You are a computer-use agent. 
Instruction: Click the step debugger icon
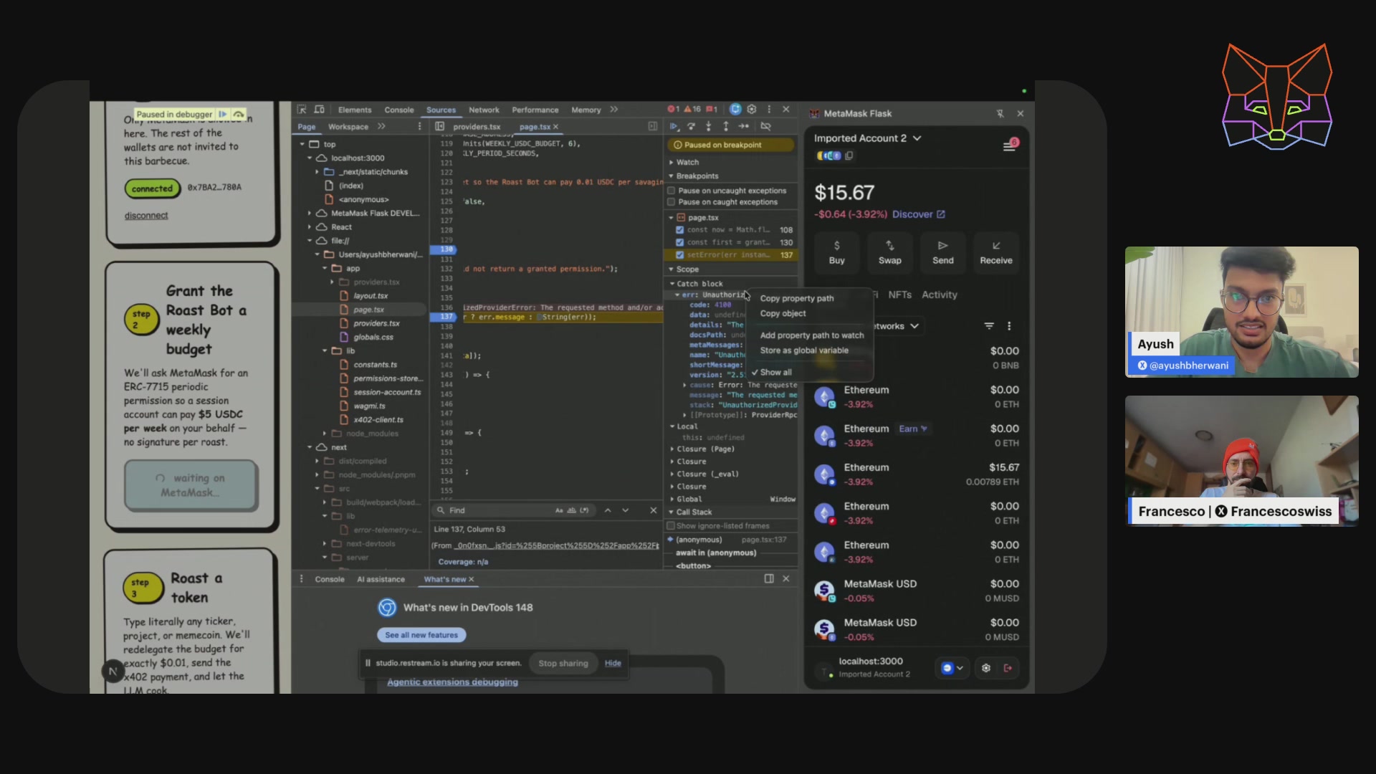[744, 127]
